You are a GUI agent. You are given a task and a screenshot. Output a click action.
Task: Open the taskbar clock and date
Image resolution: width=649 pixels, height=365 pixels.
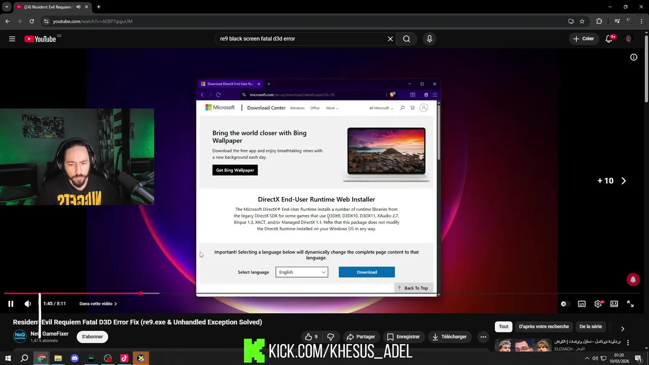coord(619,358)
